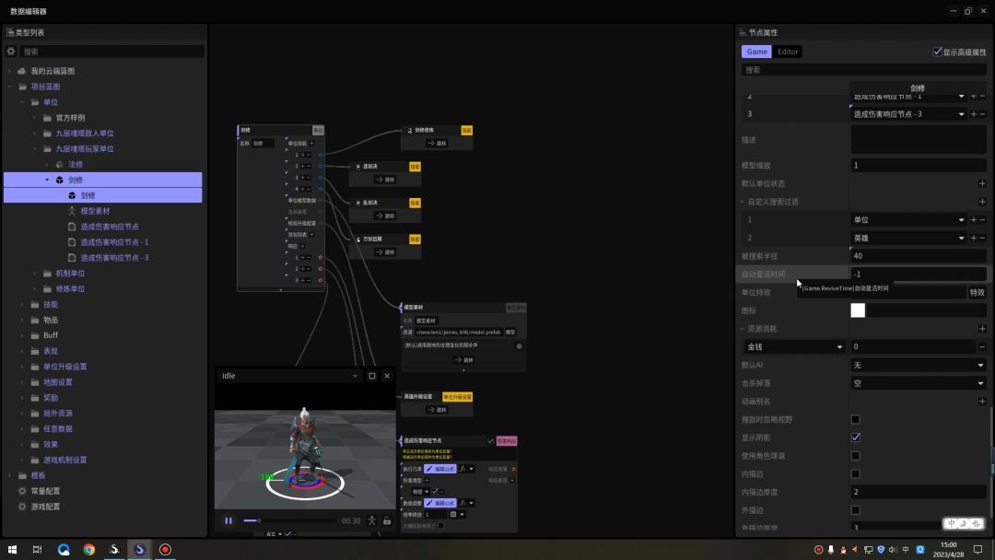Collapse the 剑修 tree node
Screen dimensions: 995x560
47,180
